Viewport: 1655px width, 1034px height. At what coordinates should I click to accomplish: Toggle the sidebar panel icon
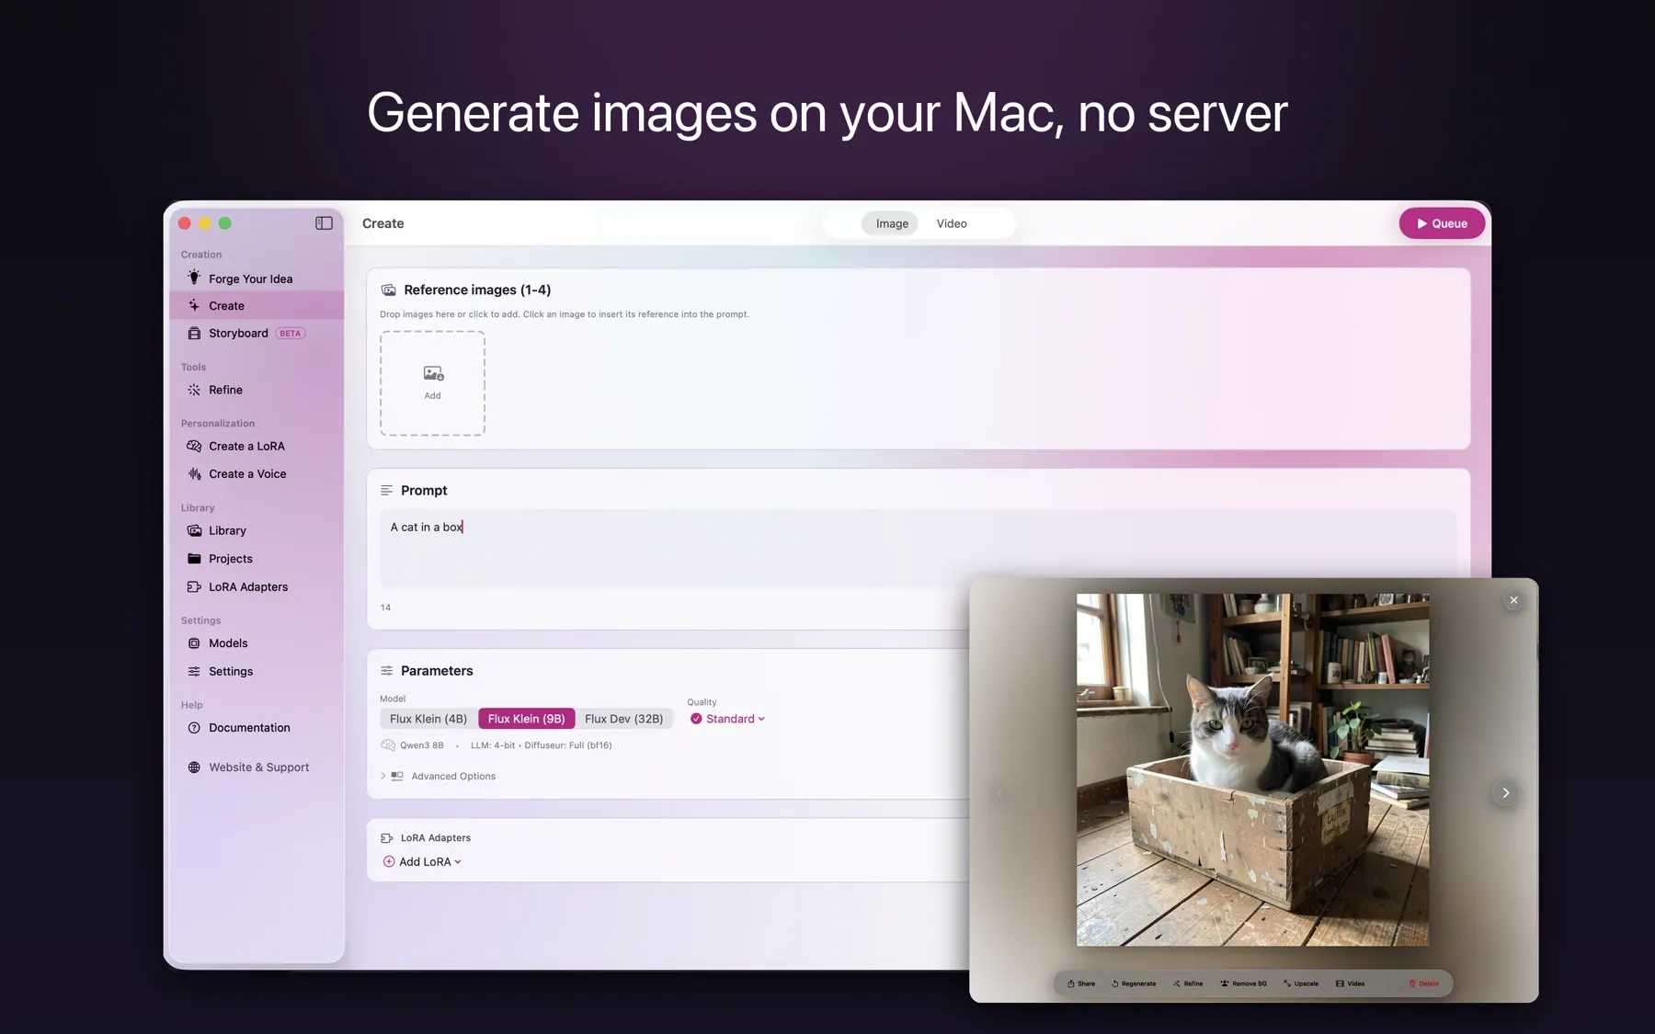click(x=324, y=223)
